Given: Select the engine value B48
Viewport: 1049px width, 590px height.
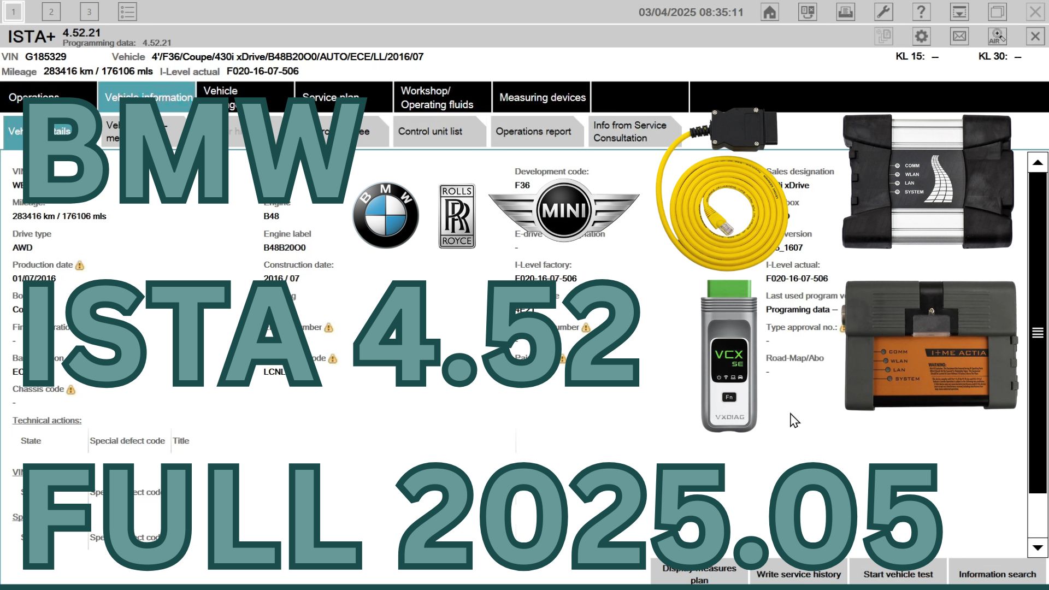Looking at the screenshot, I should pyautogui.click(x=271, y=216).
